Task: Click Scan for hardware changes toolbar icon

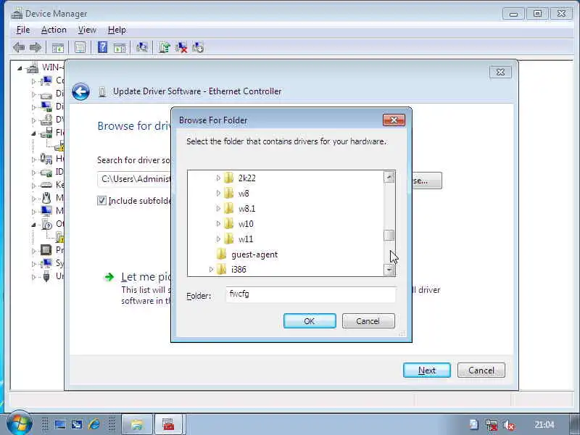Action: click(x=141, y=47)
